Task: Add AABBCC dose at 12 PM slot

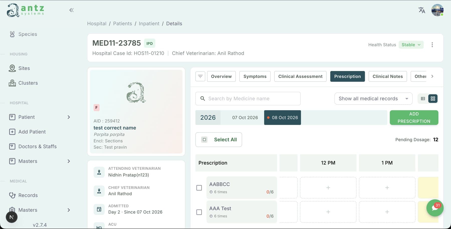Action: tap(328, 188)
